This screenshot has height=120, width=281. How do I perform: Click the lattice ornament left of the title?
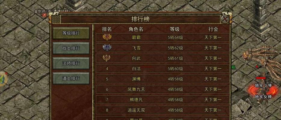point(56,19)
